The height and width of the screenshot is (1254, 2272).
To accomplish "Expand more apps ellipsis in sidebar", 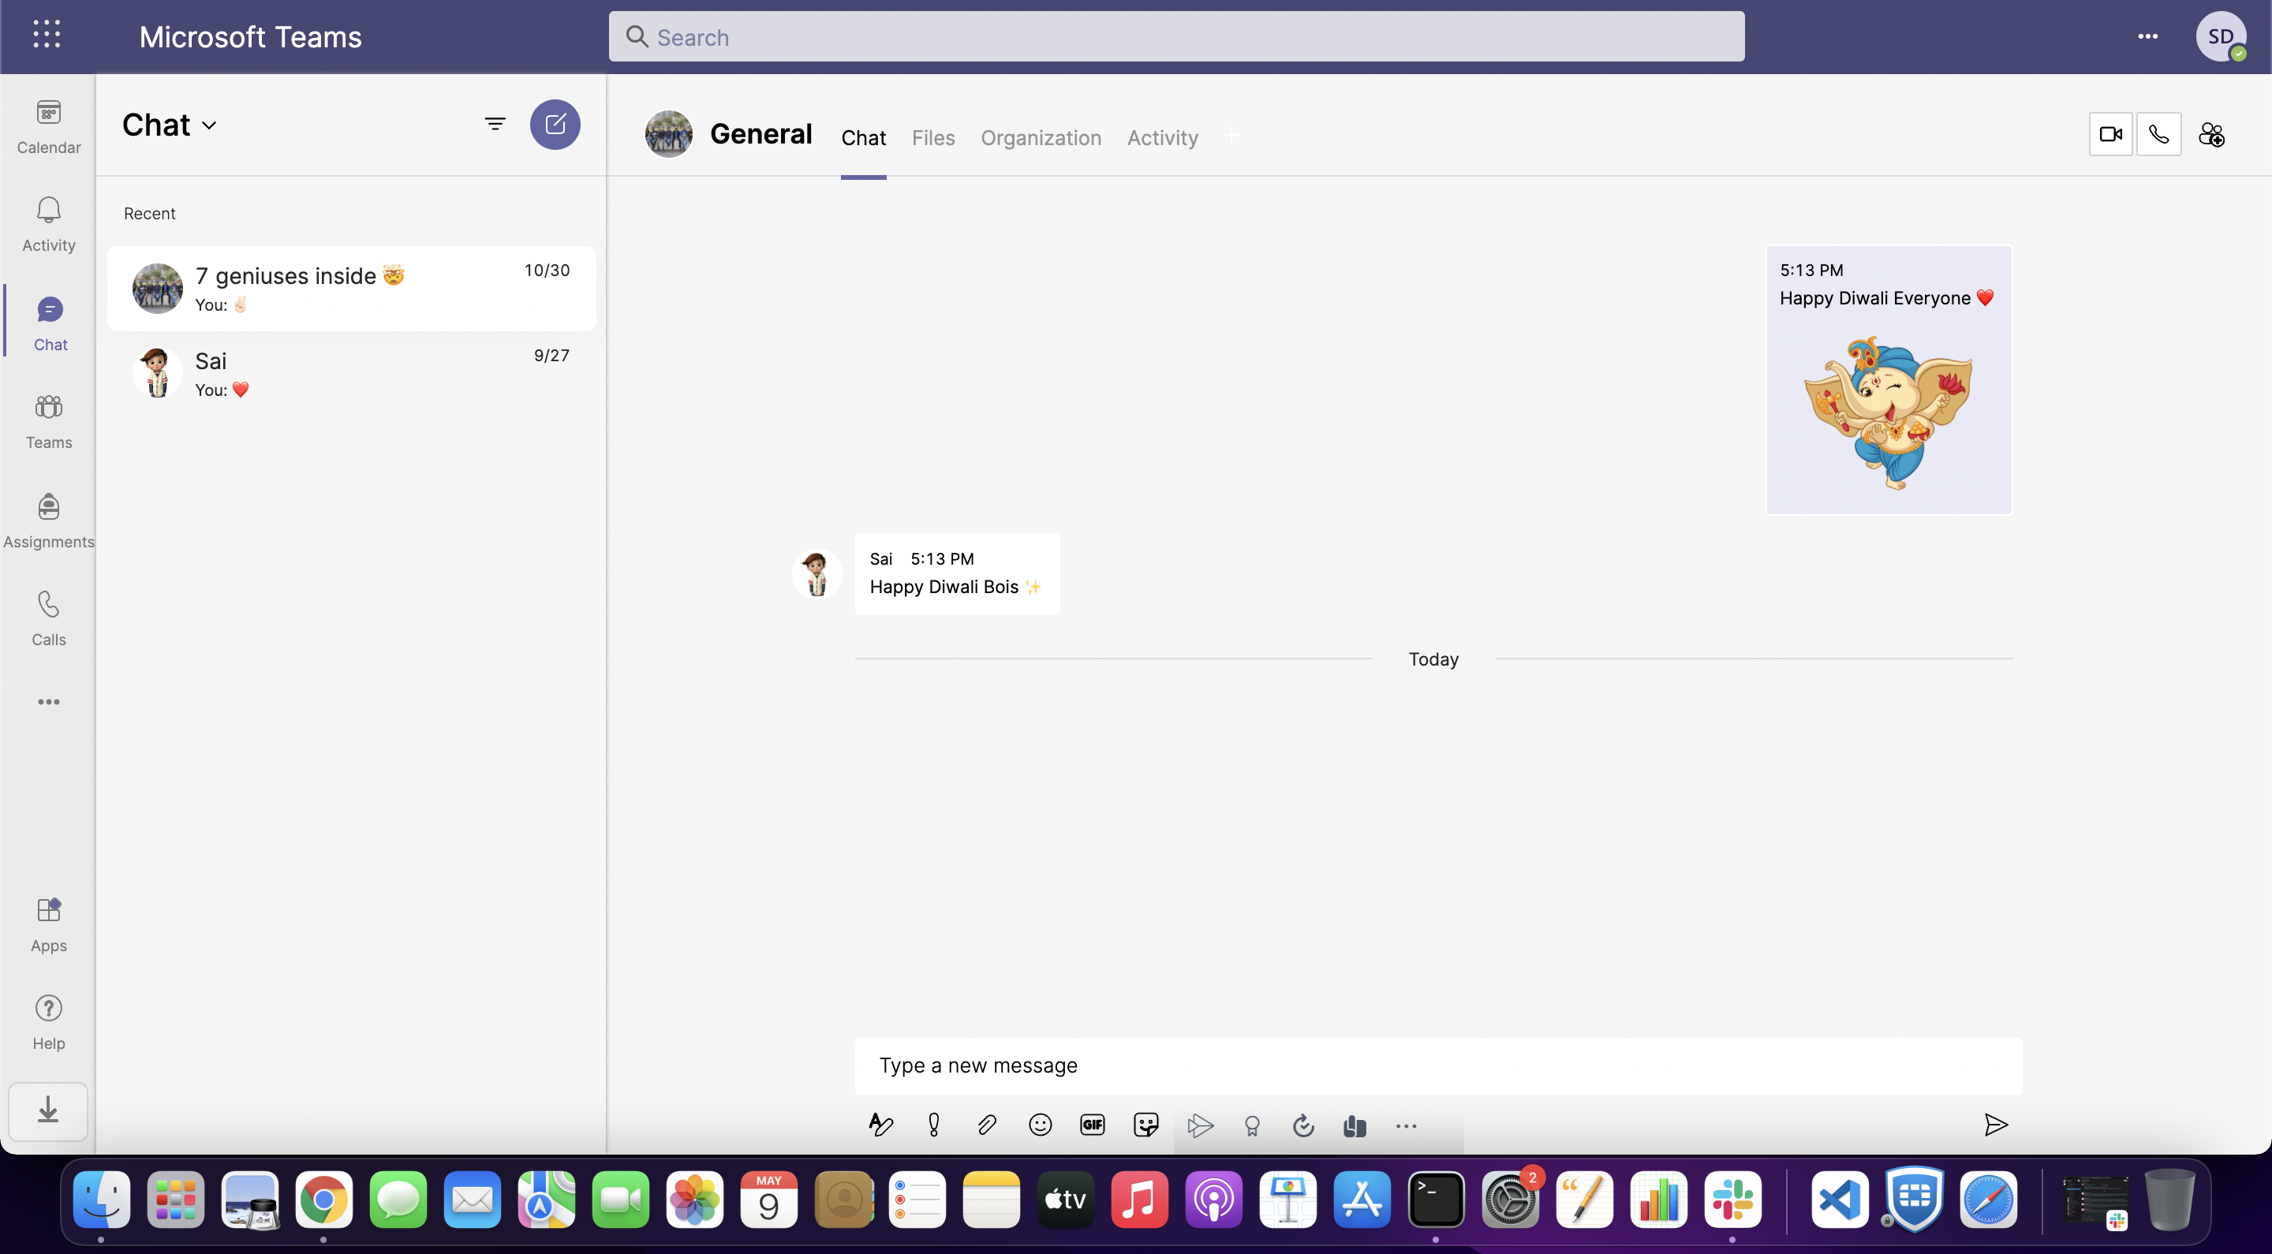I will (48, 702).
